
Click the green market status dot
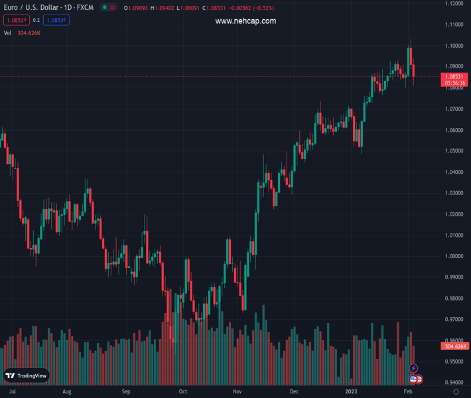point(104,7)
